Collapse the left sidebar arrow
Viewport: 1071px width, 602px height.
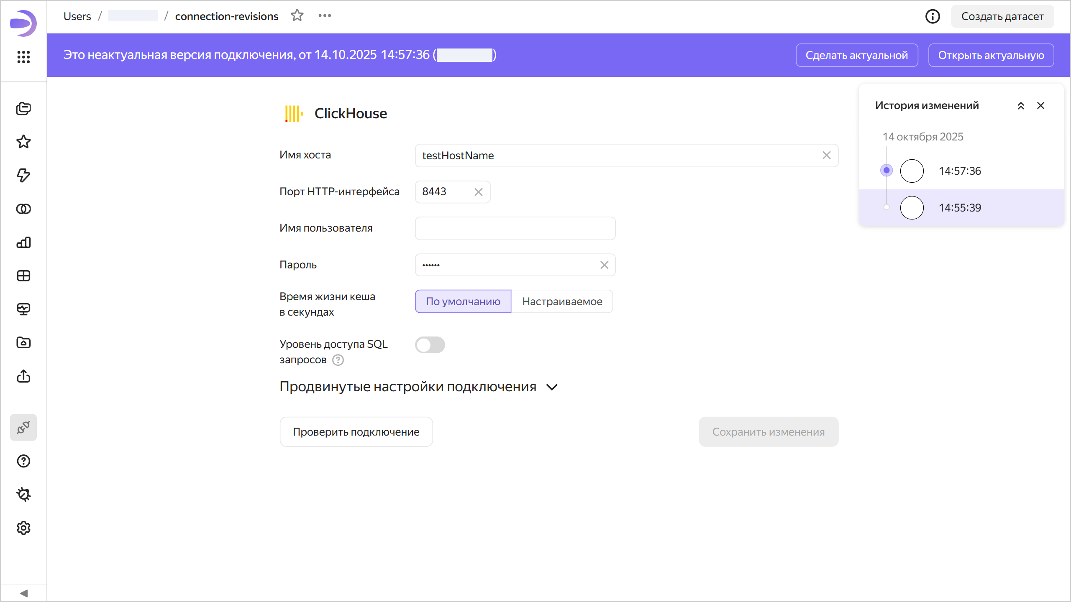[23, 593]
